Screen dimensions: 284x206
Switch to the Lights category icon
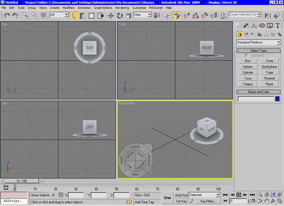(252, 34)
